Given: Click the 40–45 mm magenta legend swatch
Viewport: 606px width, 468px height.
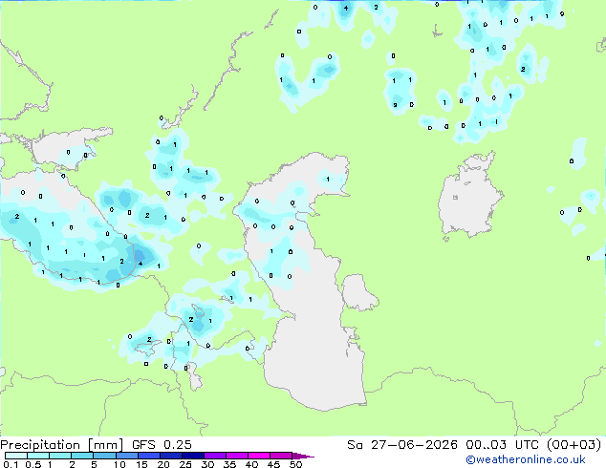Looking at the screenshot, I should click(x=259, y=456).
